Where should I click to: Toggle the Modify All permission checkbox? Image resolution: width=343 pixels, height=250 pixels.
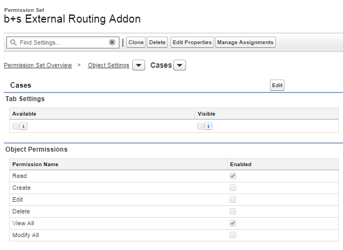pos(233,235)
